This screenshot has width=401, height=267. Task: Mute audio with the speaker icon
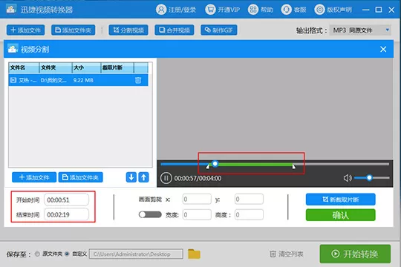[348, 178]
